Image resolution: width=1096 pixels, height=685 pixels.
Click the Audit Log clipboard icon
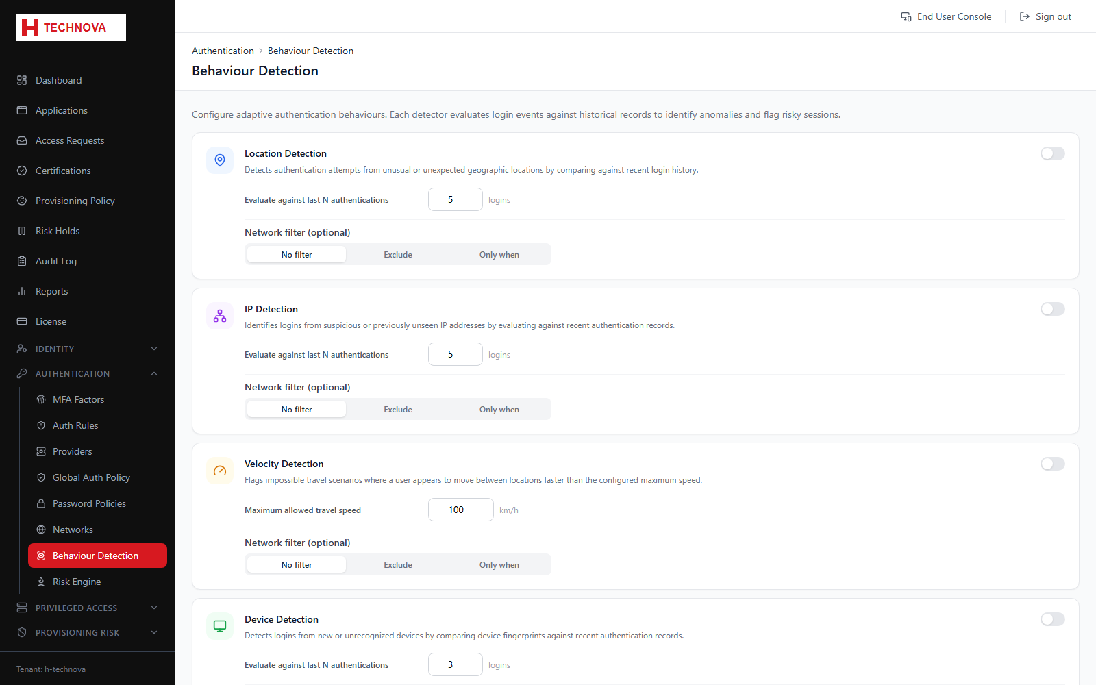click(x=22, y=261)
